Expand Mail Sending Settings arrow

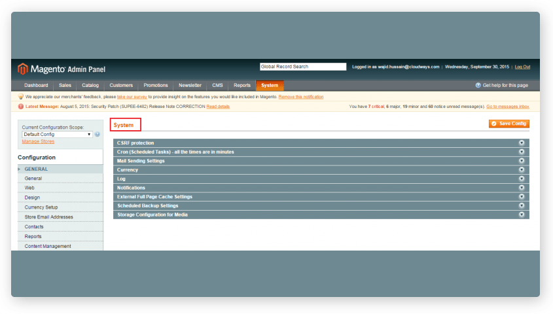521,161
